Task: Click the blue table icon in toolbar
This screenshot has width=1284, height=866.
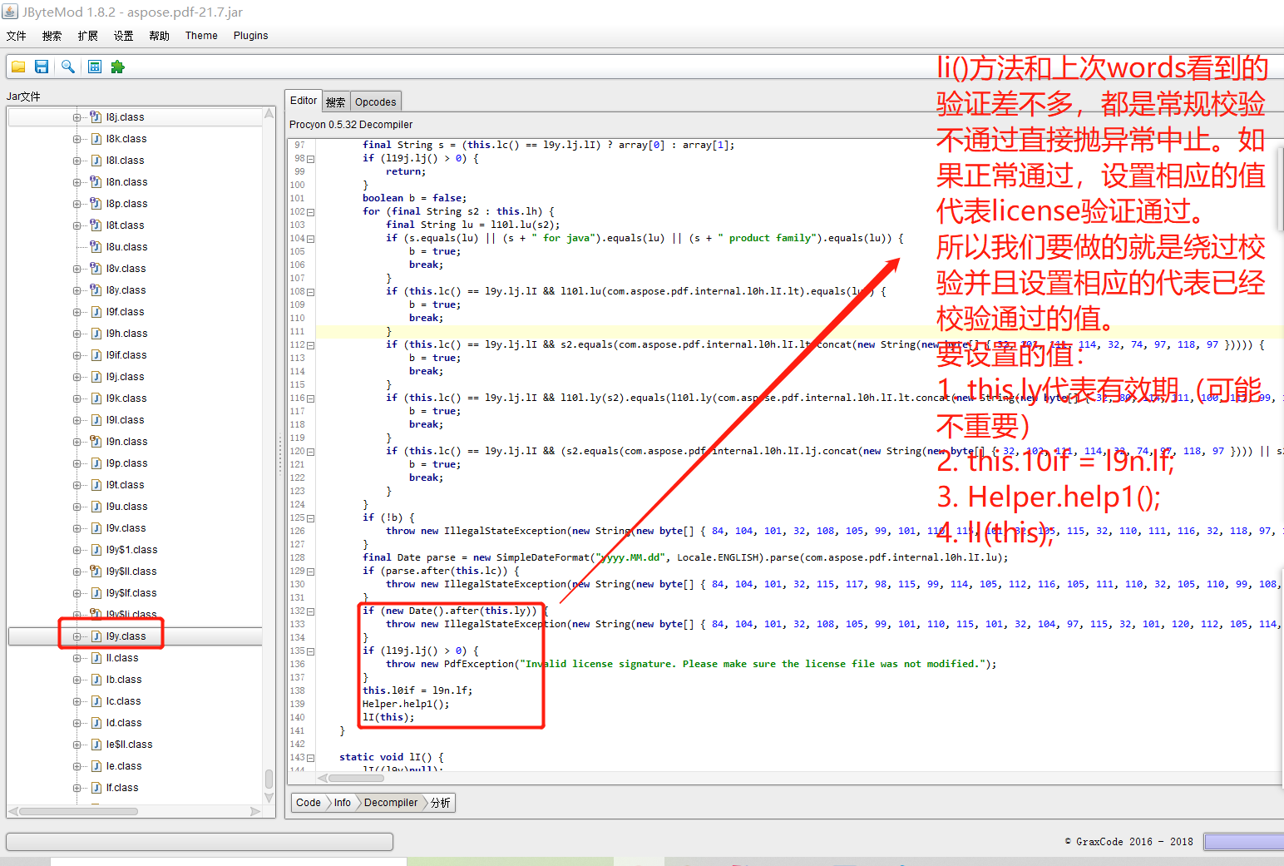Action: 95,67
